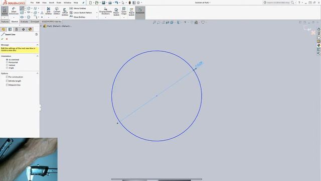Screen dimensions: 321x181
Task: Select the Straight Slot tool
Action: pos(22,17)
